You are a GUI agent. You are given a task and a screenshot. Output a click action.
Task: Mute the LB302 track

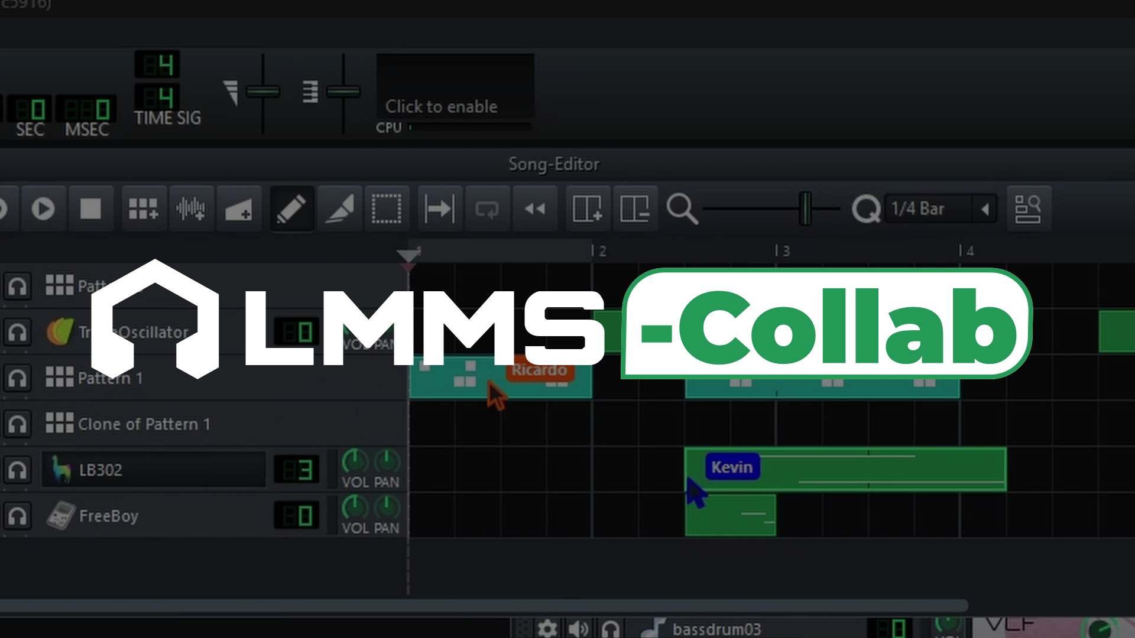tap(18, 470)
